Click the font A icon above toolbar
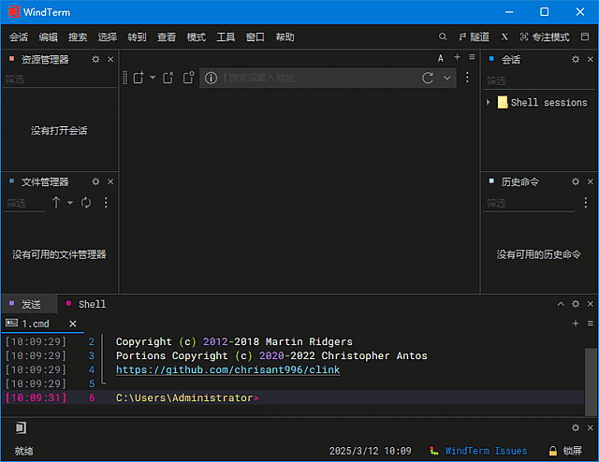The height and width of the screenshot is (462, 599). coord(441,58)
